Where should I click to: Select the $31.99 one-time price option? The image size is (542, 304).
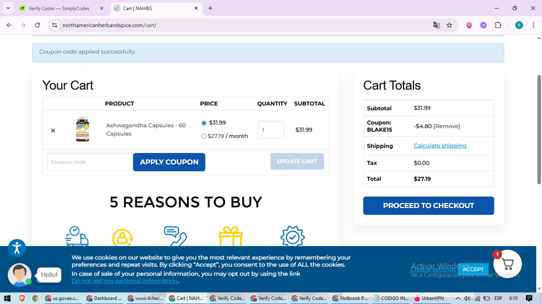click(x=204, y=123)
